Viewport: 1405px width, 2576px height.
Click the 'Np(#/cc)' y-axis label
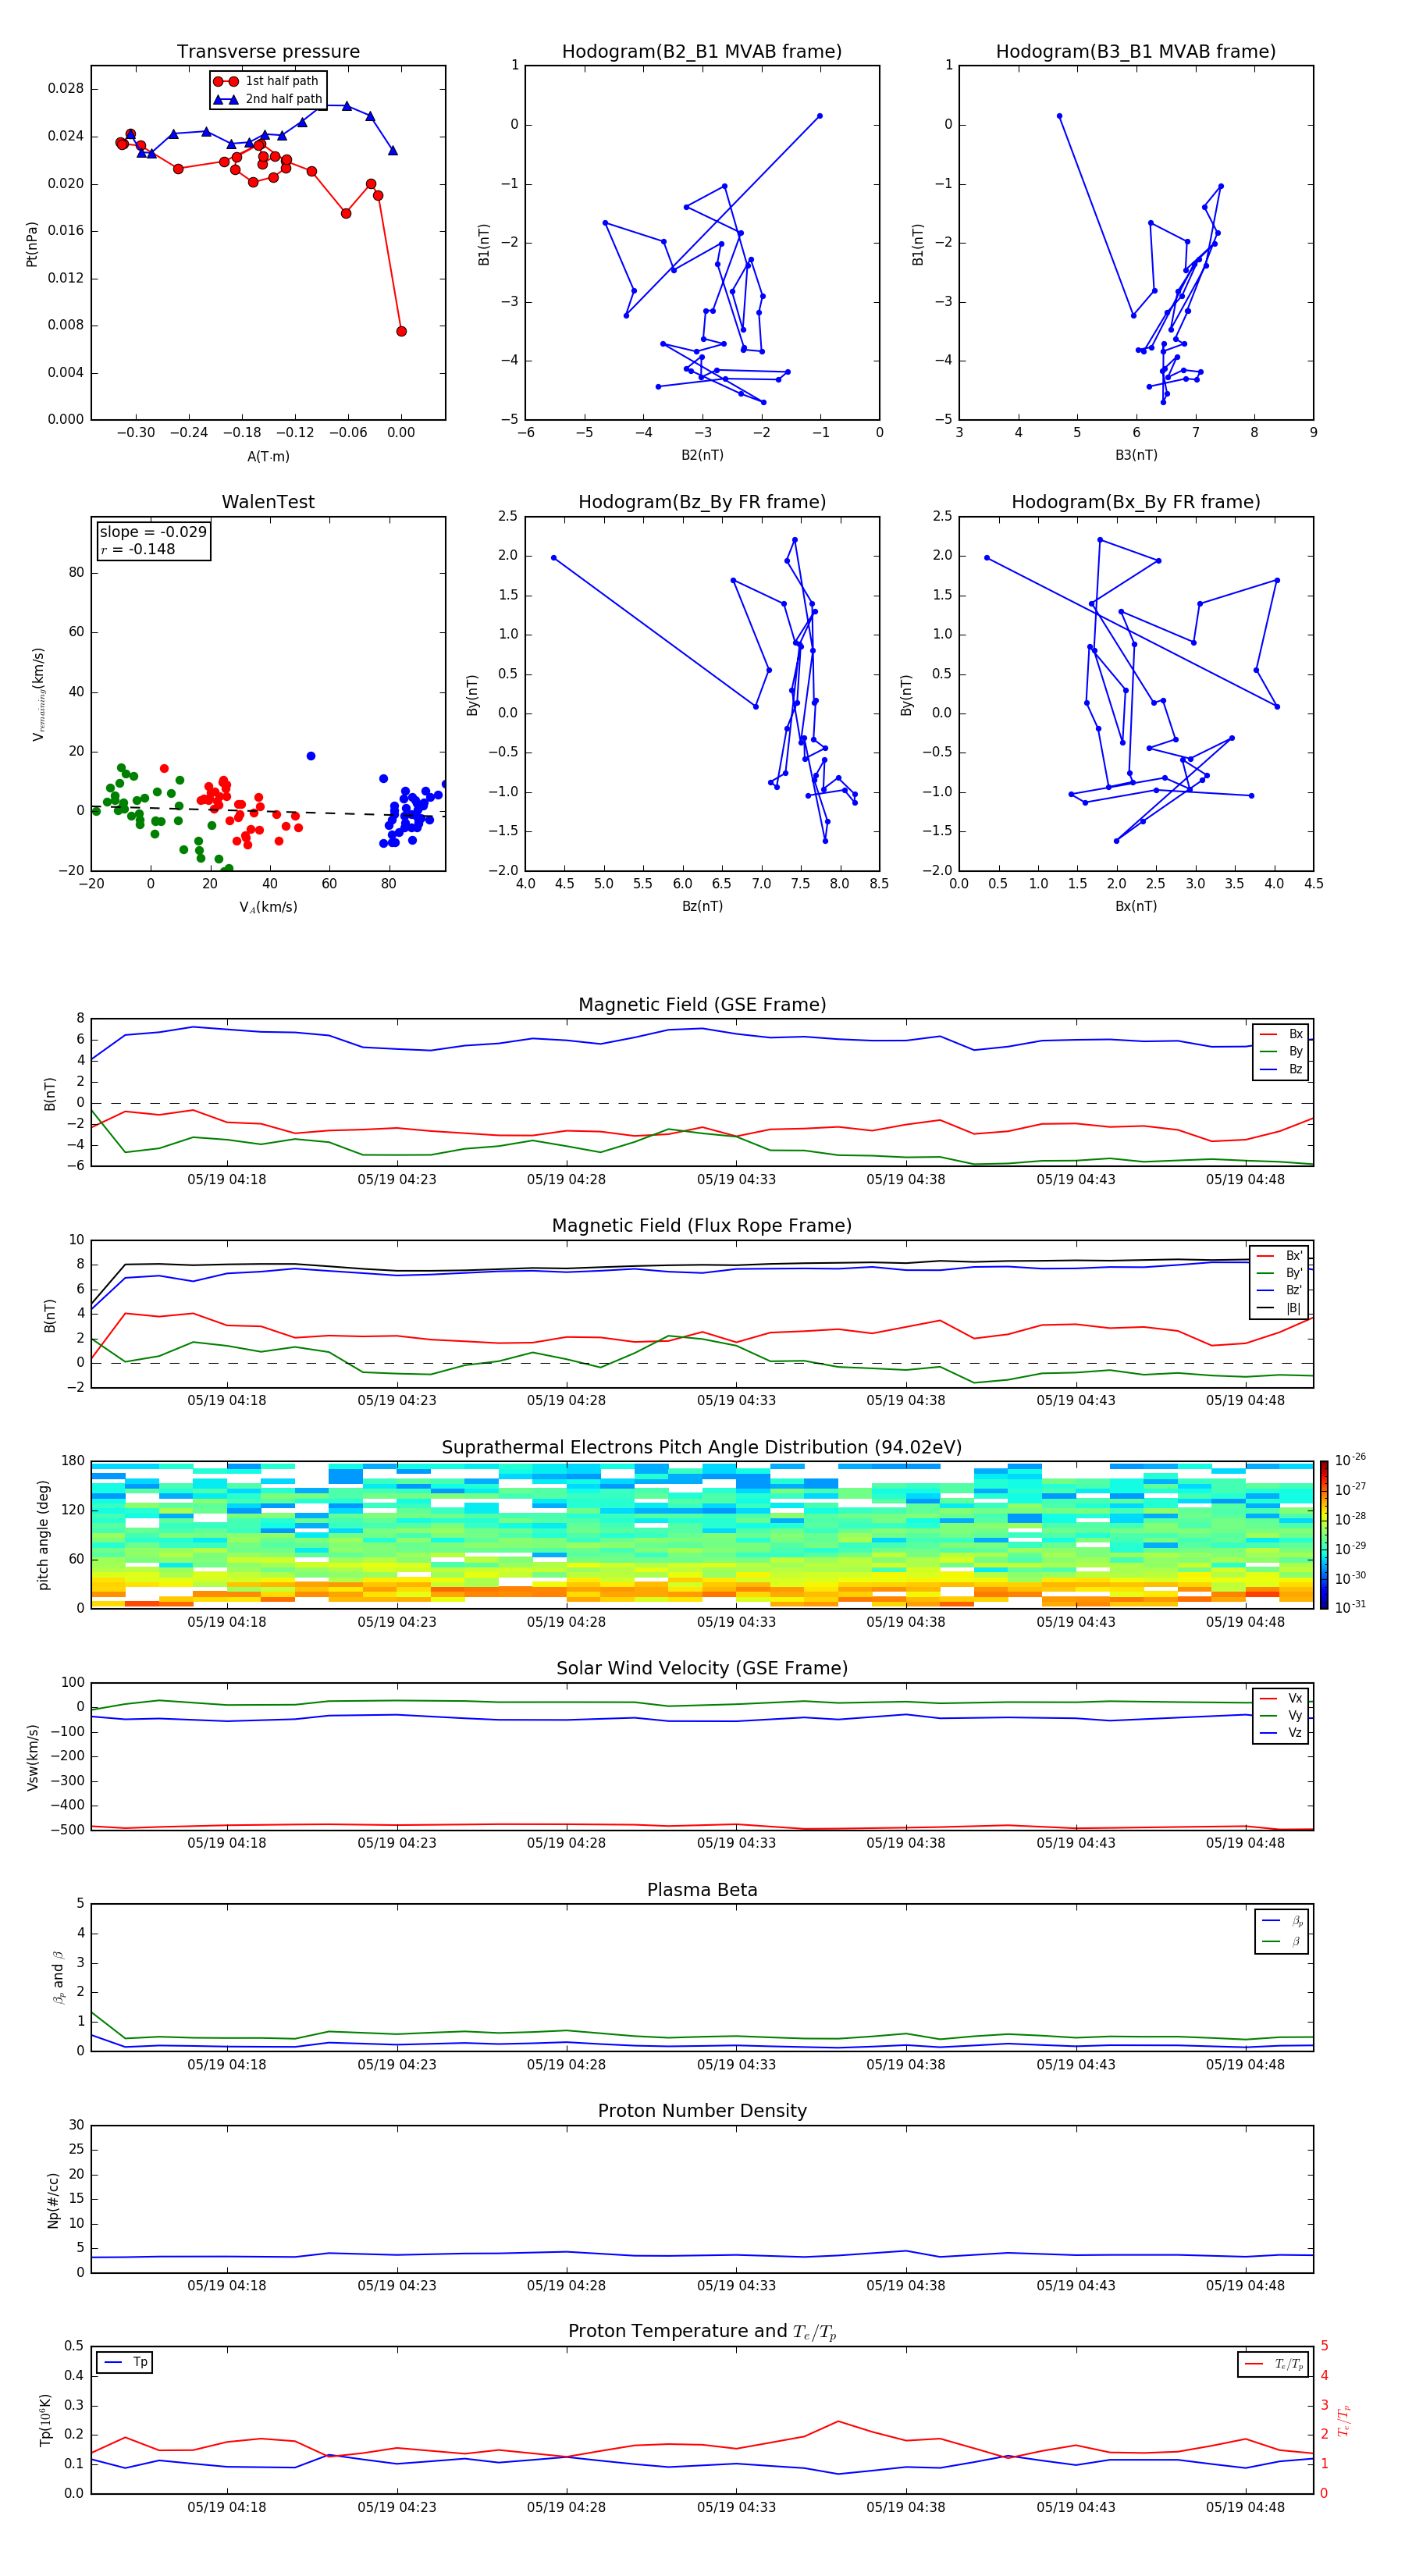coord(53,2200)
